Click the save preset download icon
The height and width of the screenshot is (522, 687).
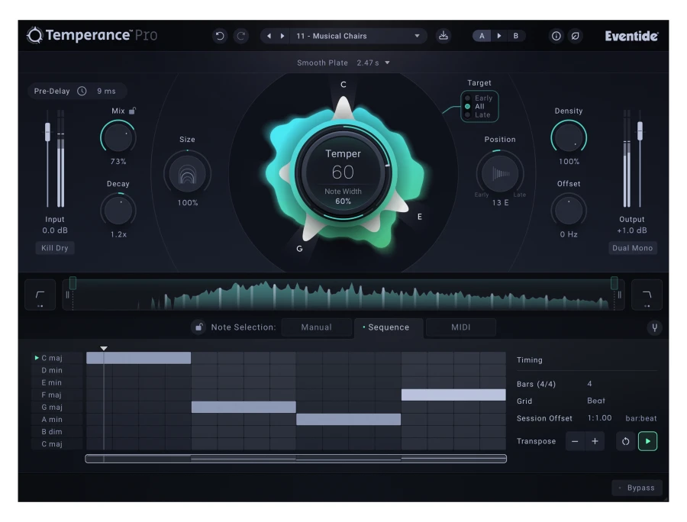click(443, 36)
